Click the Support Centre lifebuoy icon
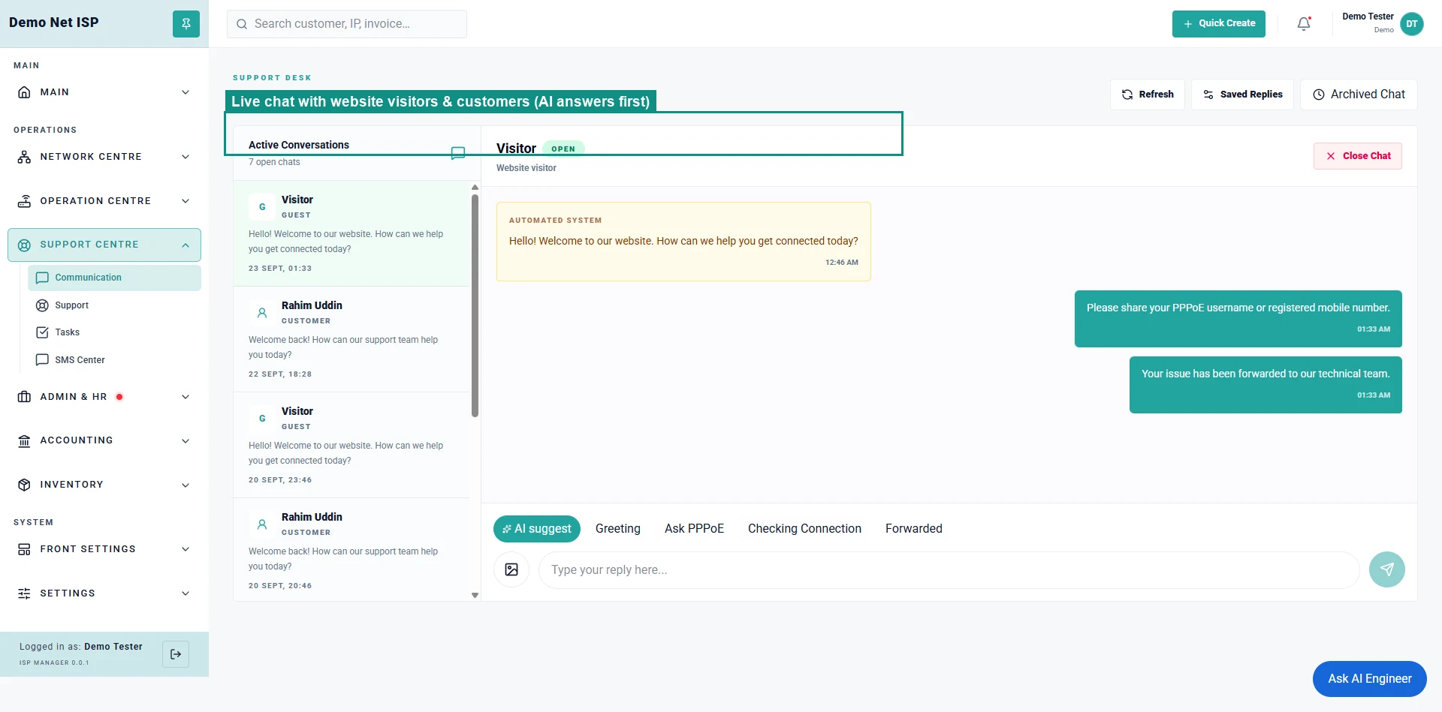This screenshot has height=712, width=1442. [24, 245]
